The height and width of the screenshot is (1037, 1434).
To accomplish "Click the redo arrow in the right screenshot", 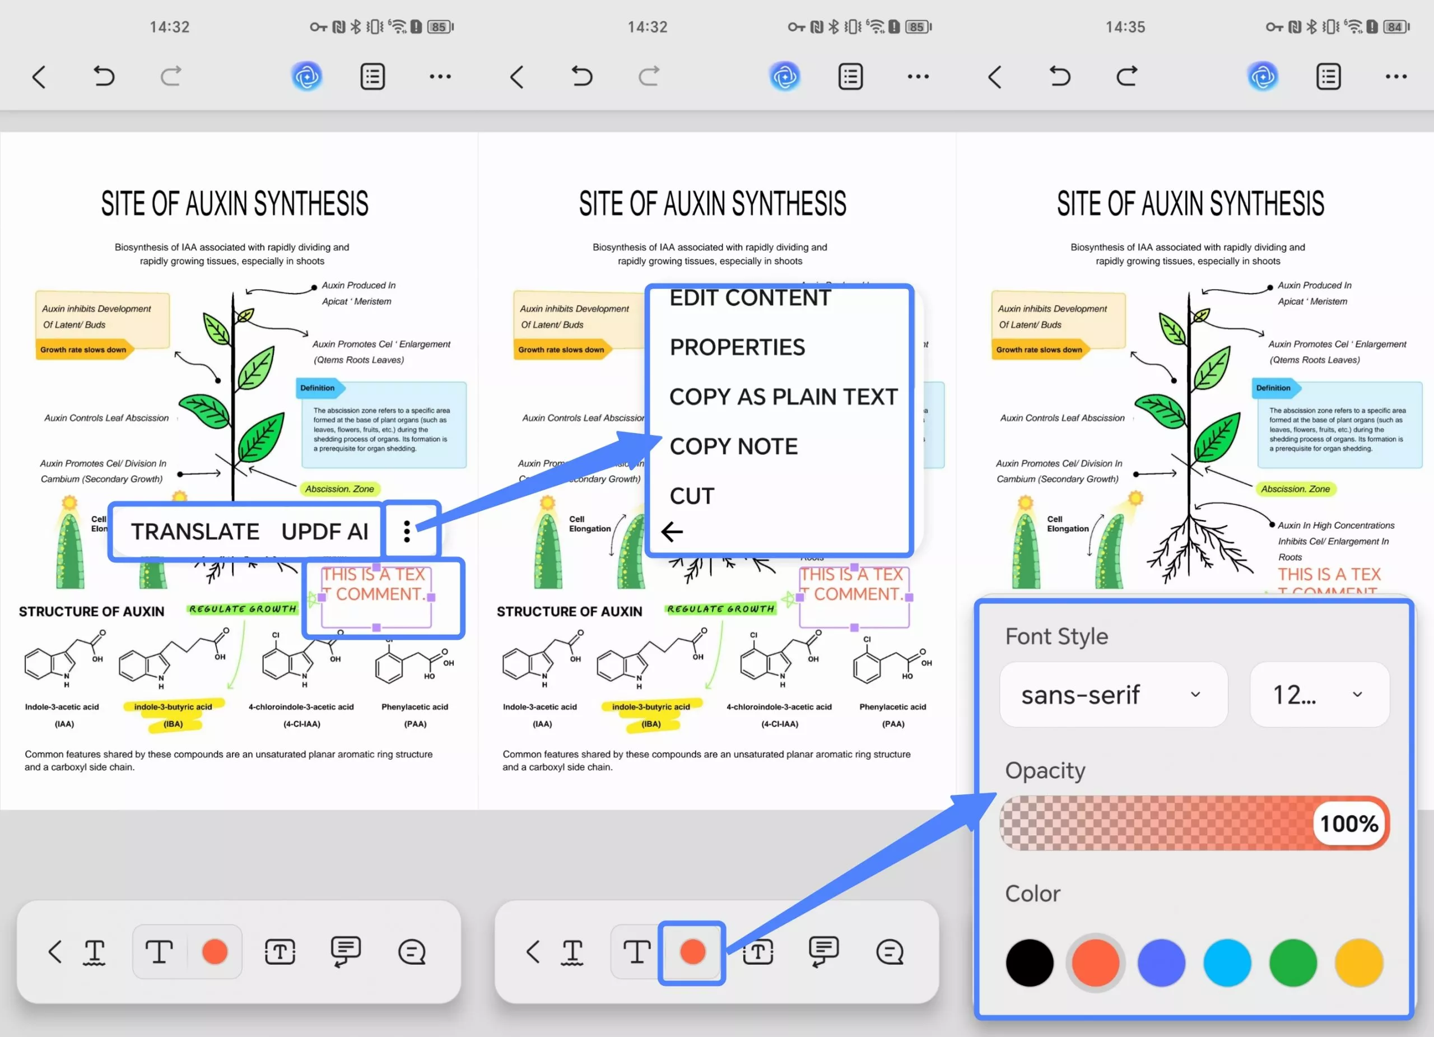I will pyautogui.click(x=1126, y=77).
